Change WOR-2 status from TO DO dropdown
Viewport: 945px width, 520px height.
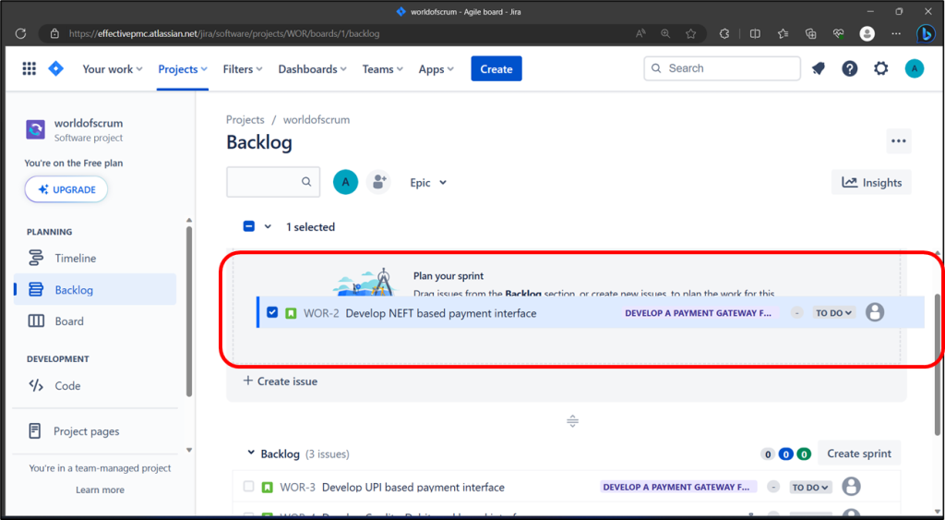[833, 313]
